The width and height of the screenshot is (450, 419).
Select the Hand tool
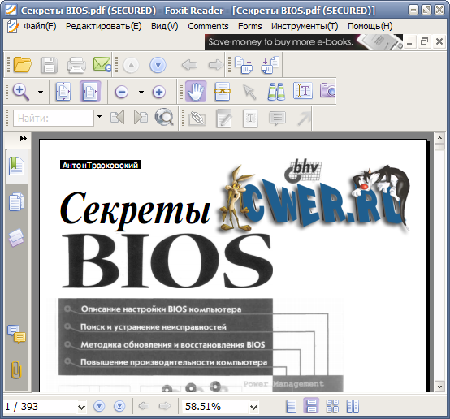196,92
